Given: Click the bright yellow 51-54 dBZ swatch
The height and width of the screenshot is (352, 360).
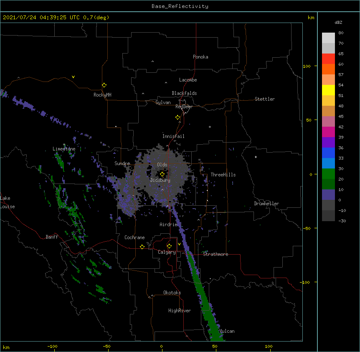Looking at the screenshot, I should [328, 90].
